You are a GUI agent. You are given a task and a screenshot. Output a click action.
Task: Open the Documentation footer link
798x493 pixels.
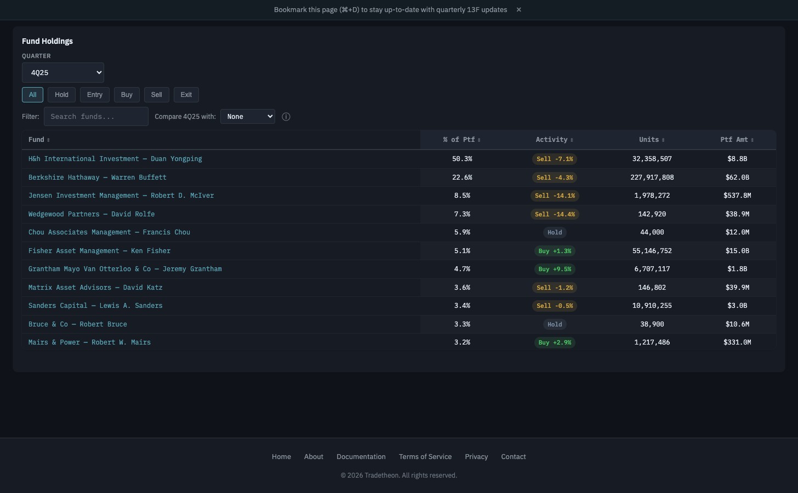(x=361, y=456)
